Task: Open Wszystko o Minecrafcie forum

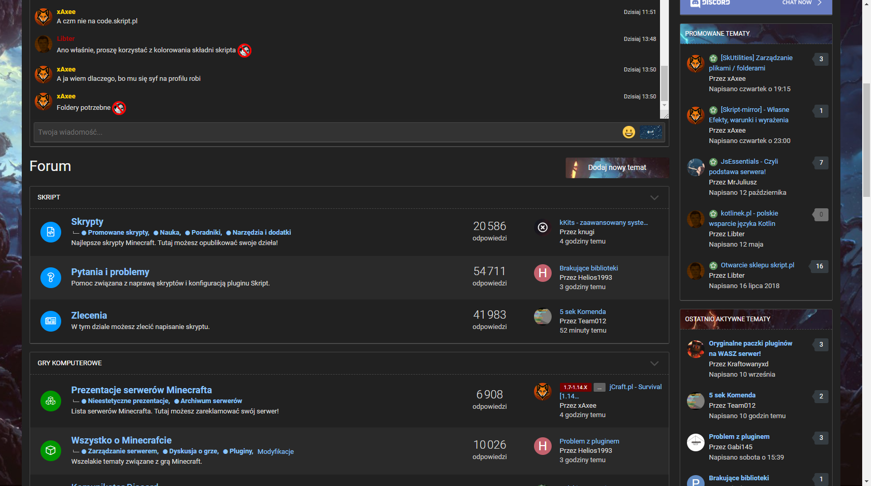Action: pyautogui.click(x=121, y=440)
